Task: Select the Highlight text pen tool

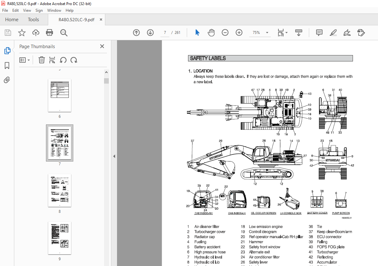Action: click(333, 33)
